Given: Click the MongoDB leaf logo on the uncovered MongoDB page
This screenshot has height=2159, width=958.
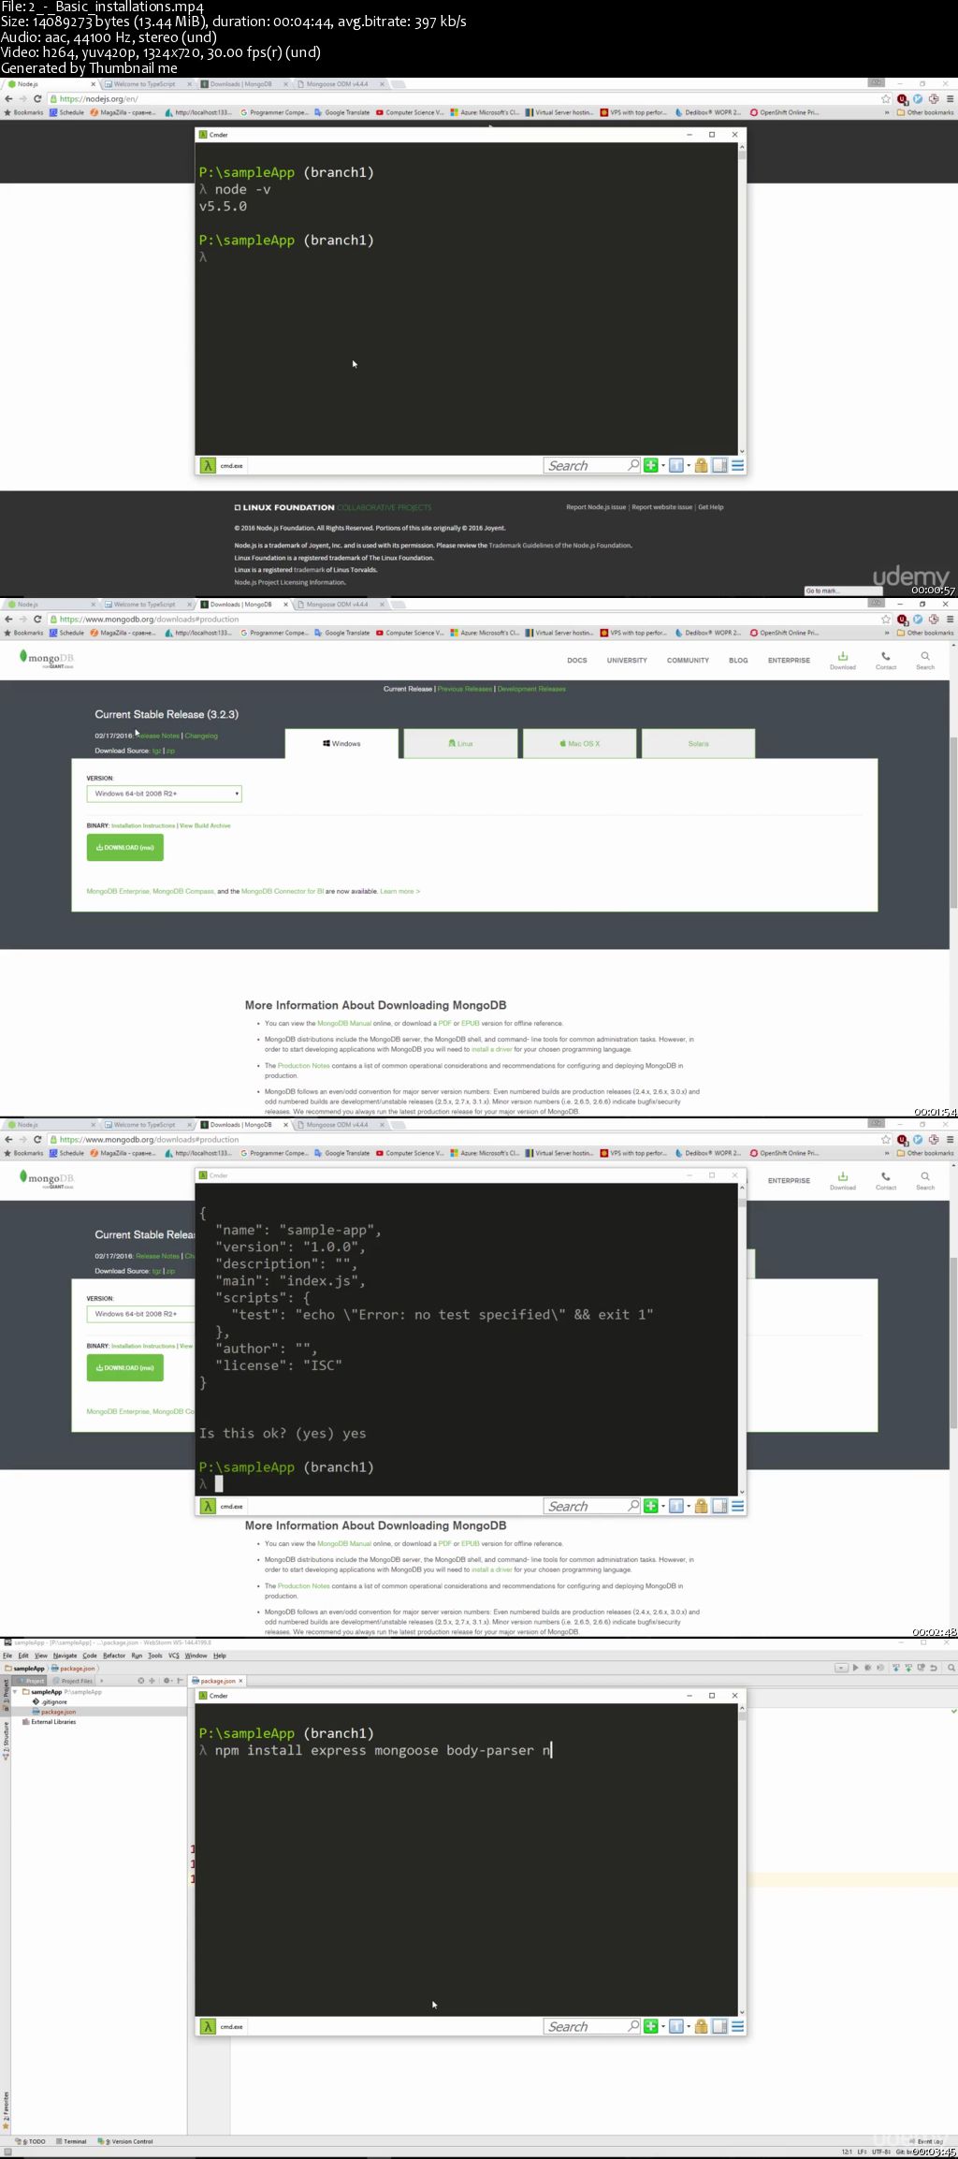Looking at the screenshot, I should point(47,659).
